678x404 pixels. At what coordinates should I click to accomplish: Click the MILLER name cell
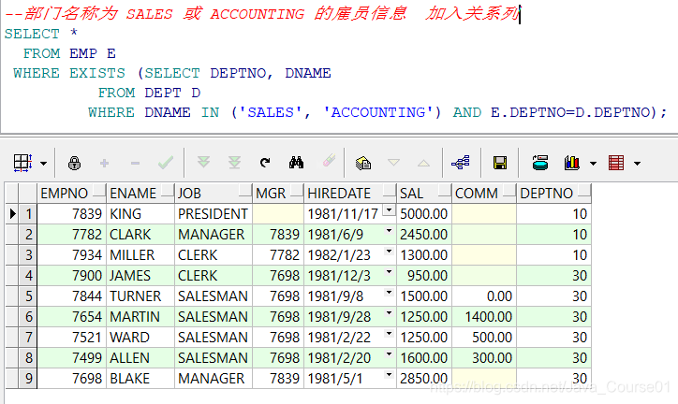pyautogui.click(x=140, y=254)
